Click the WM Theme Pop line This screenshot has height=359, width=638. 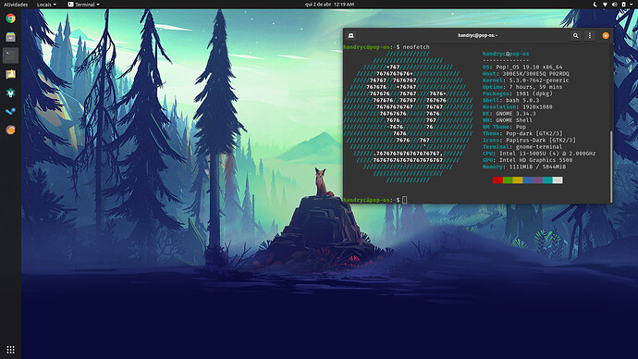pos(504,127)
